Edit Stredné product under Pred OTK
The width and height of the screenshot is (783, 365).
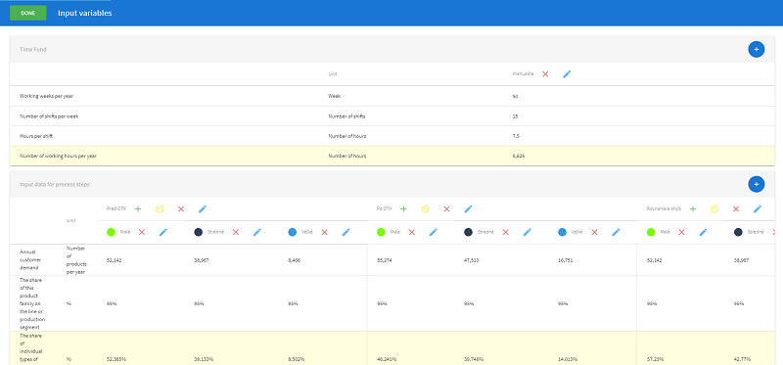257,232
